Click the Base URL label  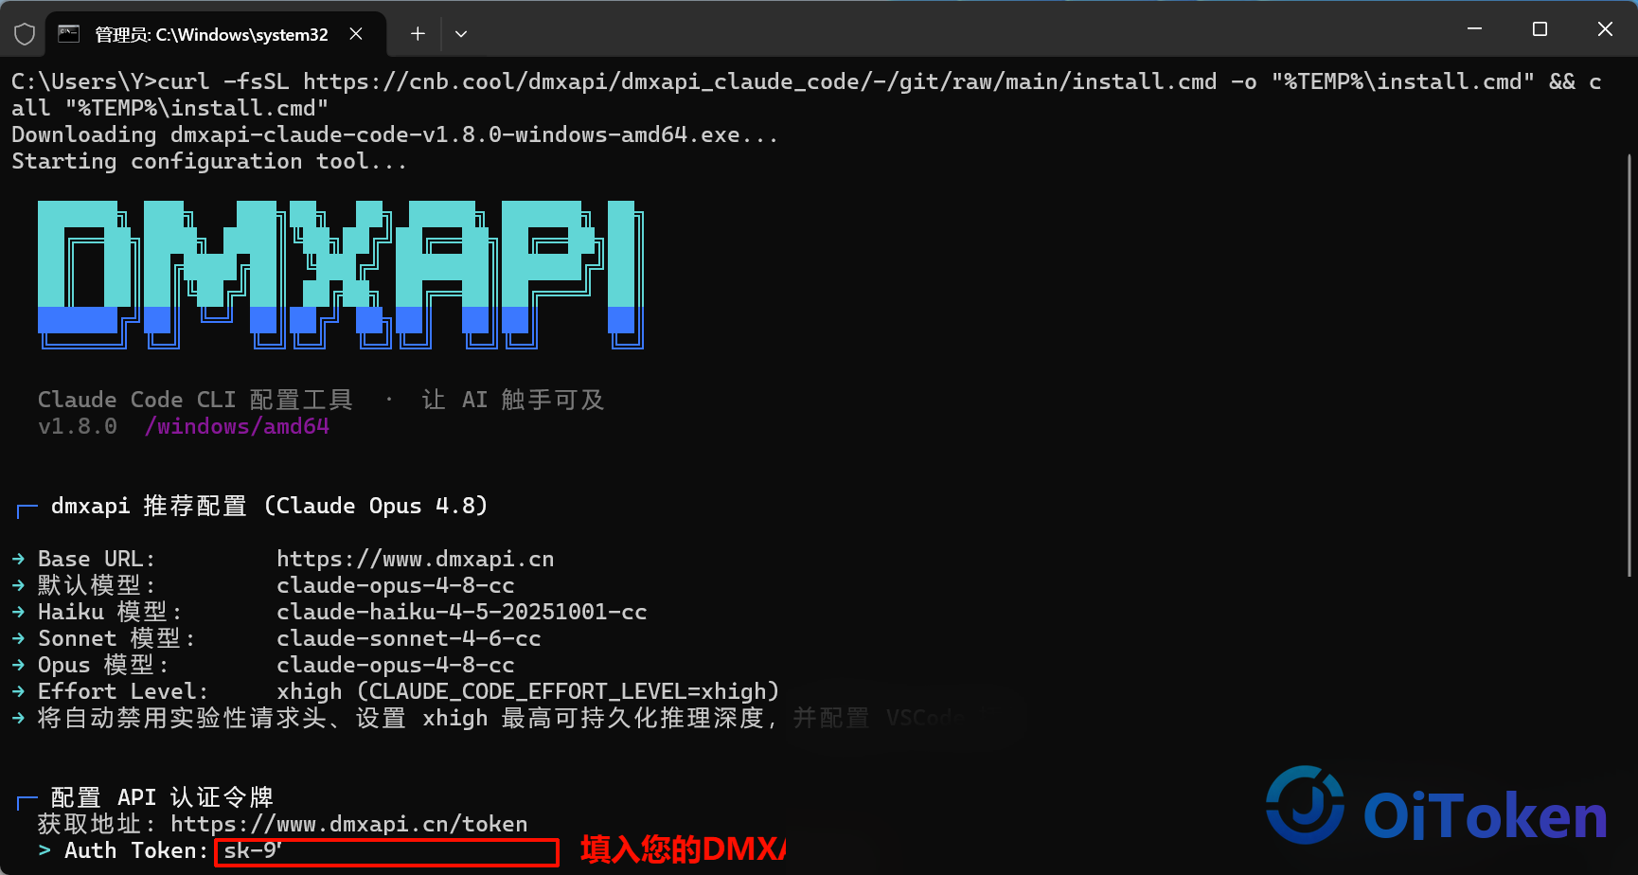pyautogui.click(x=96, y=559)
